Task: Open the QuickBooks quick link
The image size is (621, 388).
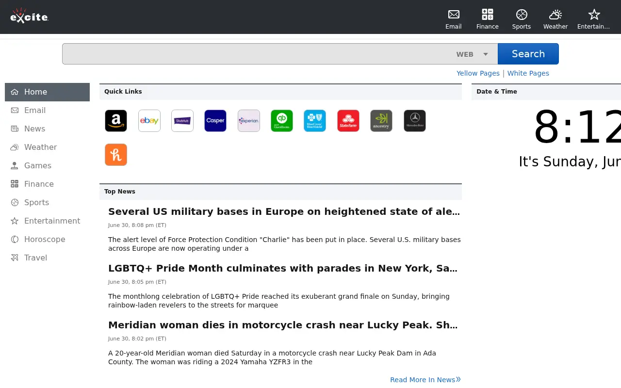Action: click(282, 121)
